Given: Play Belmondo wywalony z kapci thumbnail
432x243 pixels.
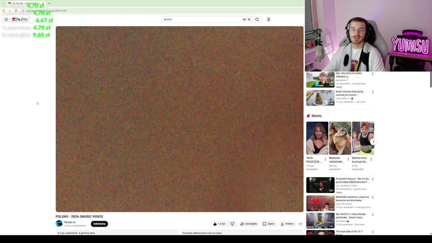Looking at the screenshot, I should (320, 203).
